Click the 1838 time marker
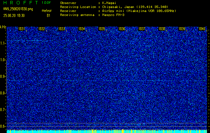The height and width of the screenshot is (133, 210). 162,29
